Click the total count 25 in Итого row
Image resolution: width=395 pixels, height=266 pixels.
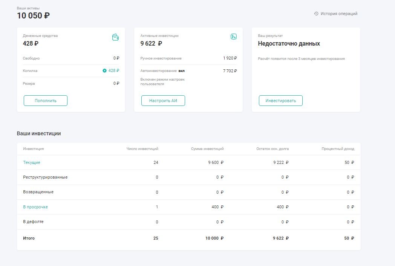click(156, 238)
